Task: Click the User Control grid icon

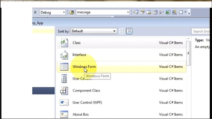Action: 64,78
